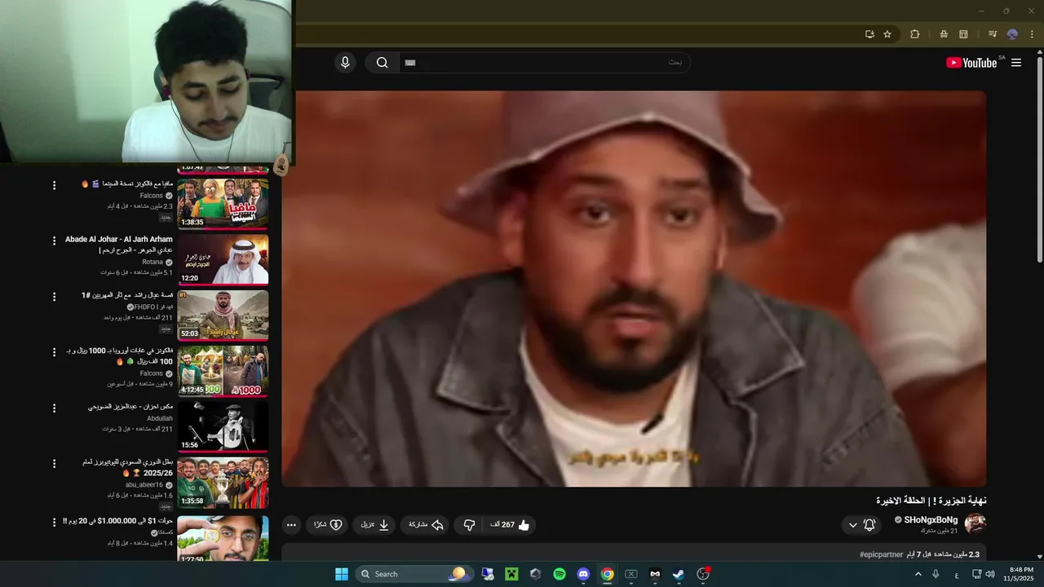Open the 52:03 FHDFO video thumbnail
The height and width of the screenshot is (587, 1044).
click(x=223, y=314)
